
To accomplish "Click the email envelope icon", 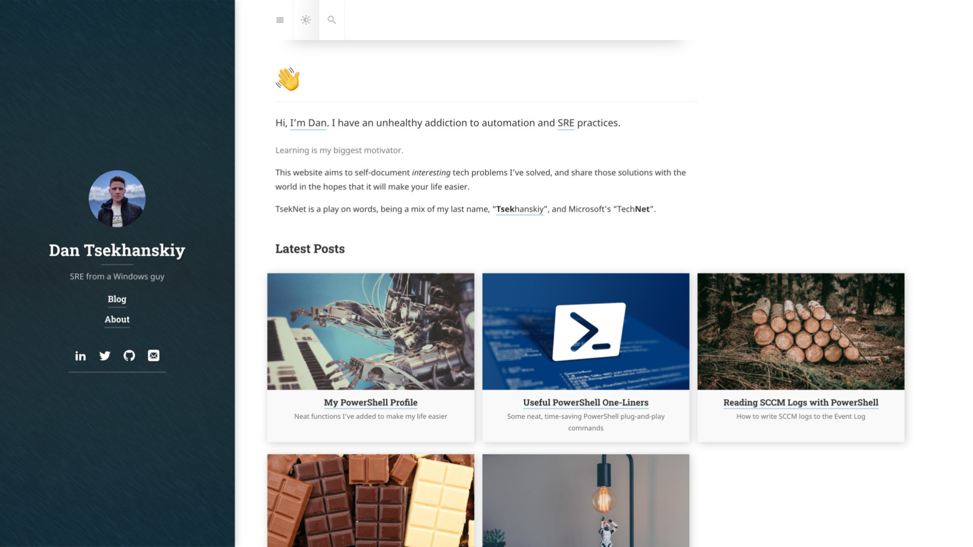I will point(154,356).
